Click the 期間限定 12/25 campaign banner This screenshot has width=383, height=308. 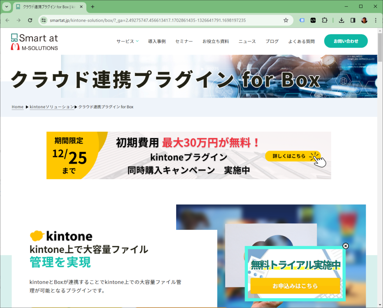[189, 155]
